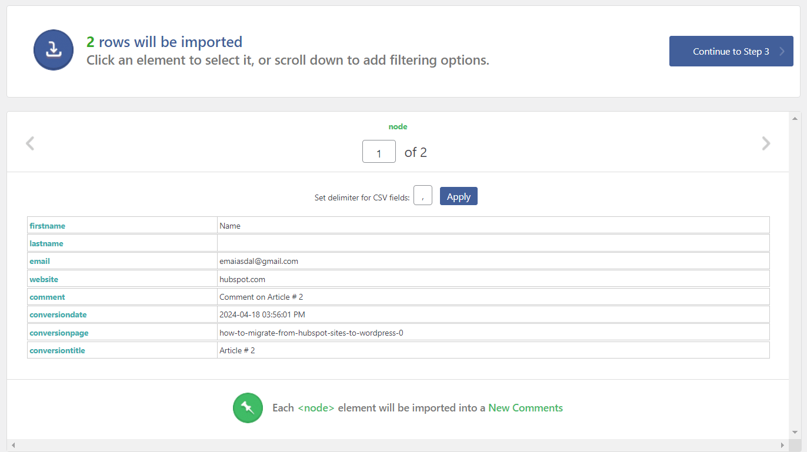The height and width of the screenshot is (452, 807).
Task: Select the website field label
Action: click(44, 279)
